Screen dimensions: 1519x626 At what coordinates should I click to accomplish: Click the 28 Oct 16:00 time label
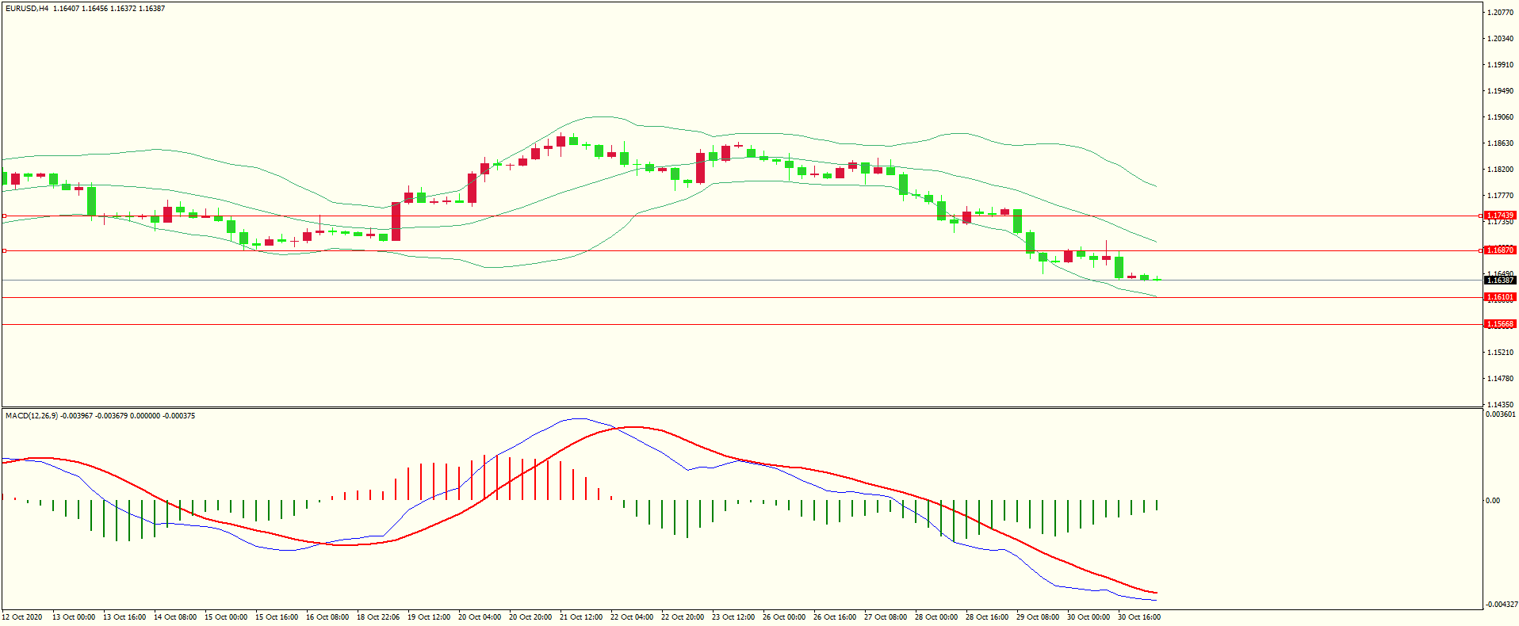[987, 617]
